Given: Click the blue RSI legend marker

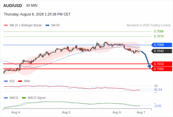Looking at the screenshot, I should 6,81.
